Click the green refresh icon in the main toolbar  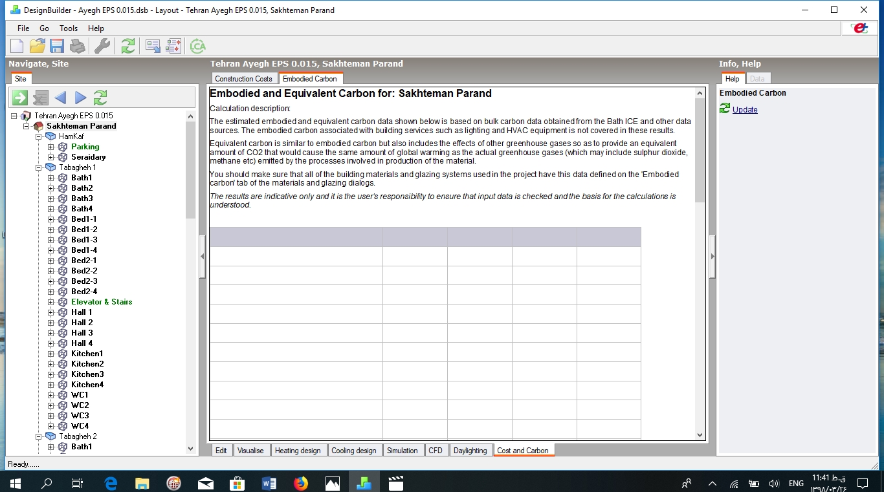click(128, 46)
